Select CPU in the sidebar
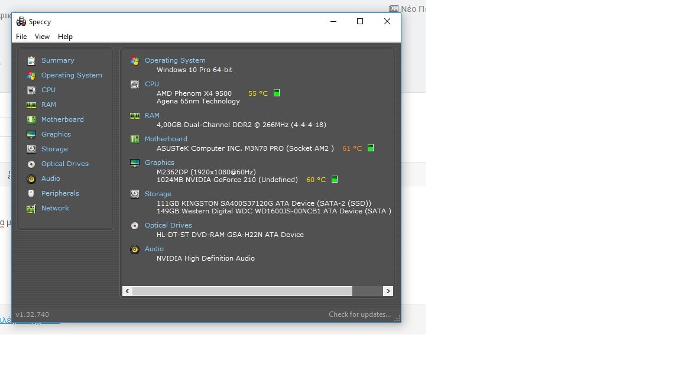This screenshot has height=383, width=681. point(48,90)
